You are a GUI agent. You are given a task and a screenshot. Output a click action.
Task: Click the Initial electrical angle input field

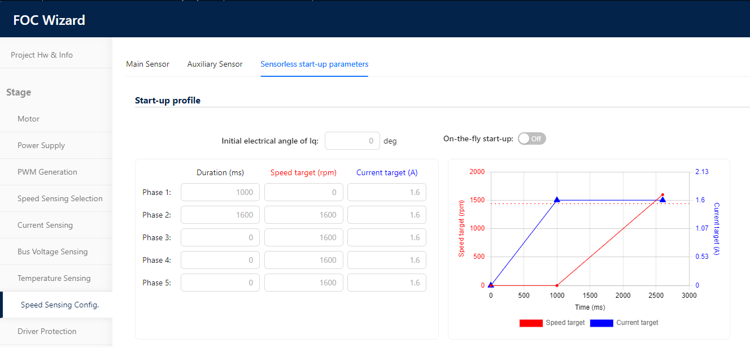tap(352, 140)
